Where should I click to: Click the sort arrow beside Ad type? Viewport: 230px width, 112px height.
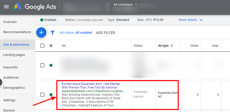coord(172,46)
